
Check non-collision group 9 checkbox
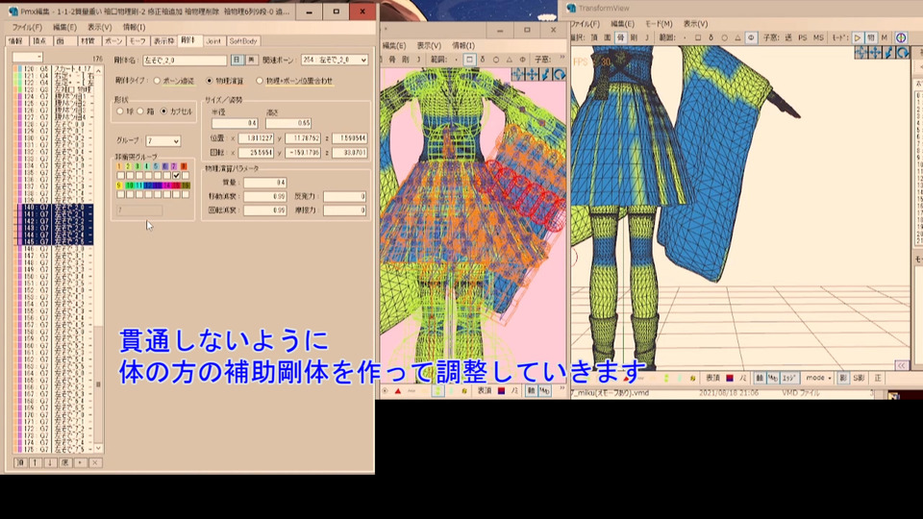[x=121, y=194]
